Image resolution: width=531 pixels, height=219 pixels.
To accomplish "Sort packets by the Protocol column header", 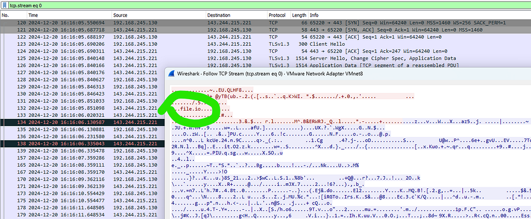I will tap(278, 15).
